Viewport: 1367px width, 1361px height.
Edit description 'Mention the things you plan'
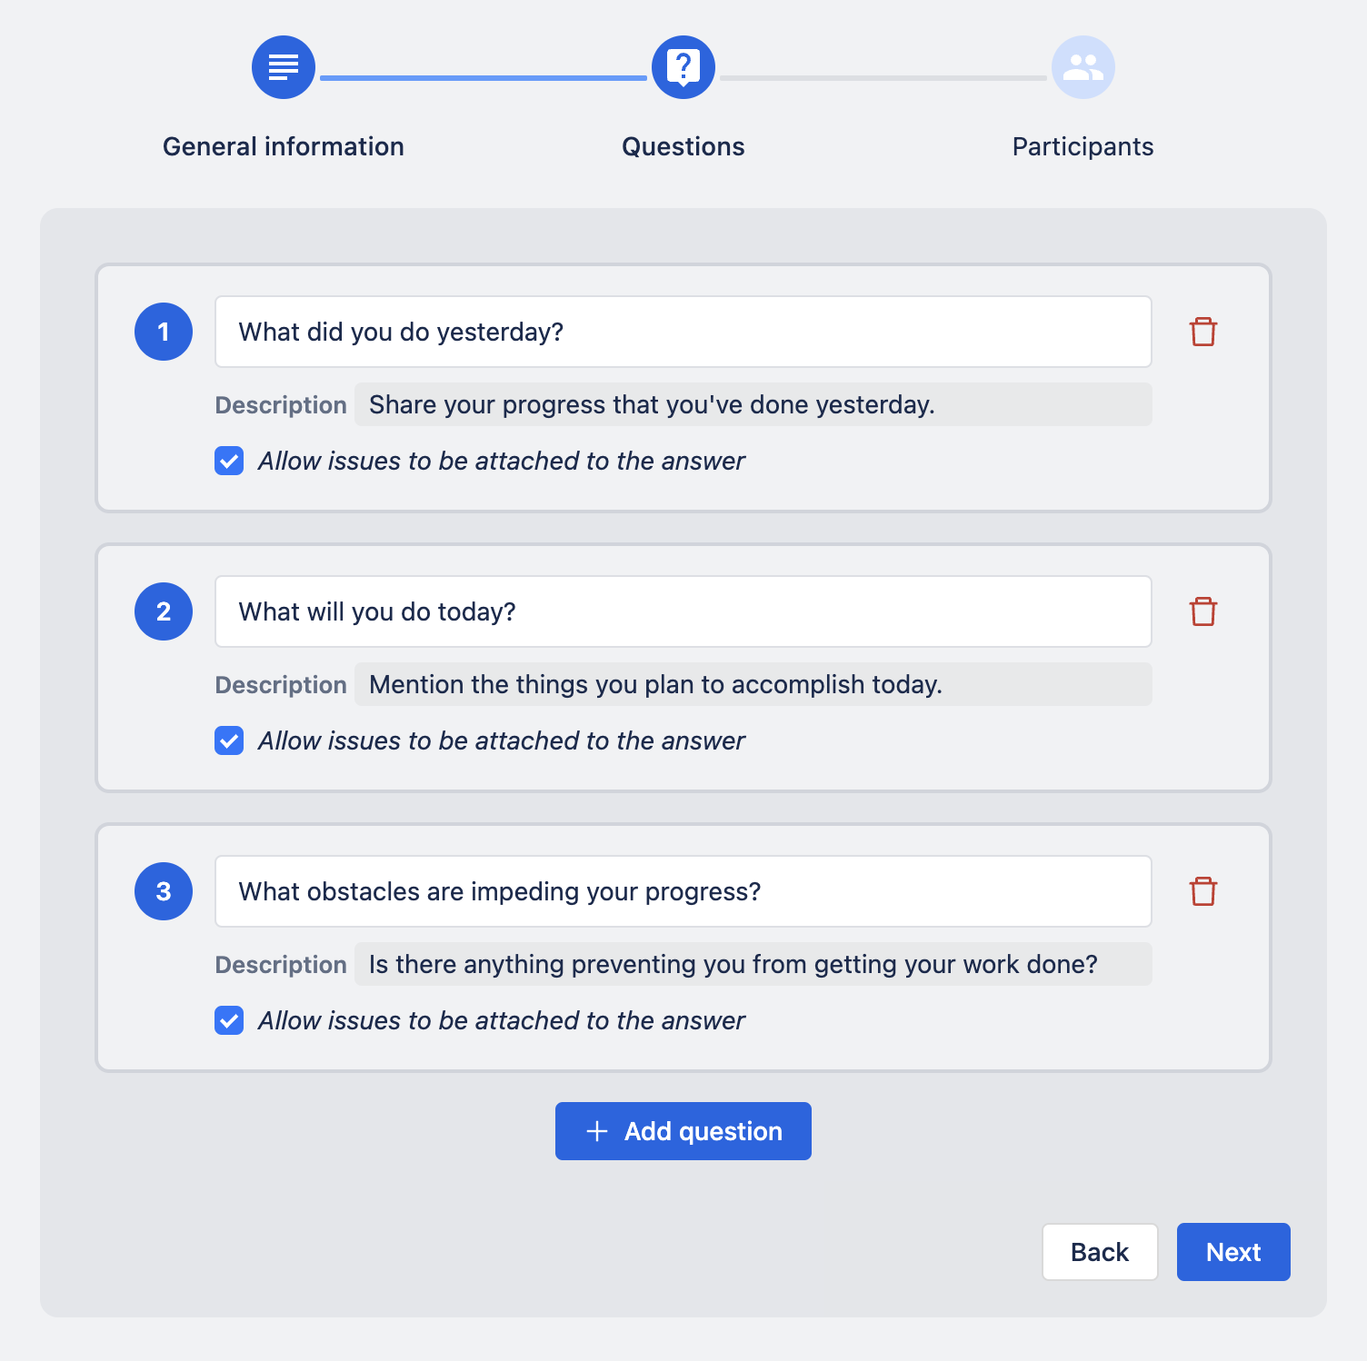(x=753, y=684)
